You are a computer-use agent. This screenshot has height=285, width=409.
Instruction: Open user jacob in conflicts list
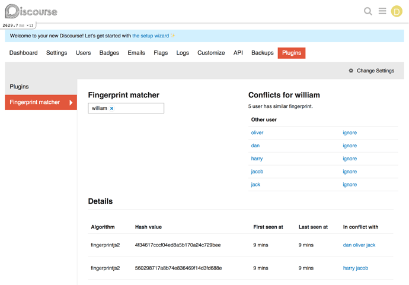[x=257, y=172]
